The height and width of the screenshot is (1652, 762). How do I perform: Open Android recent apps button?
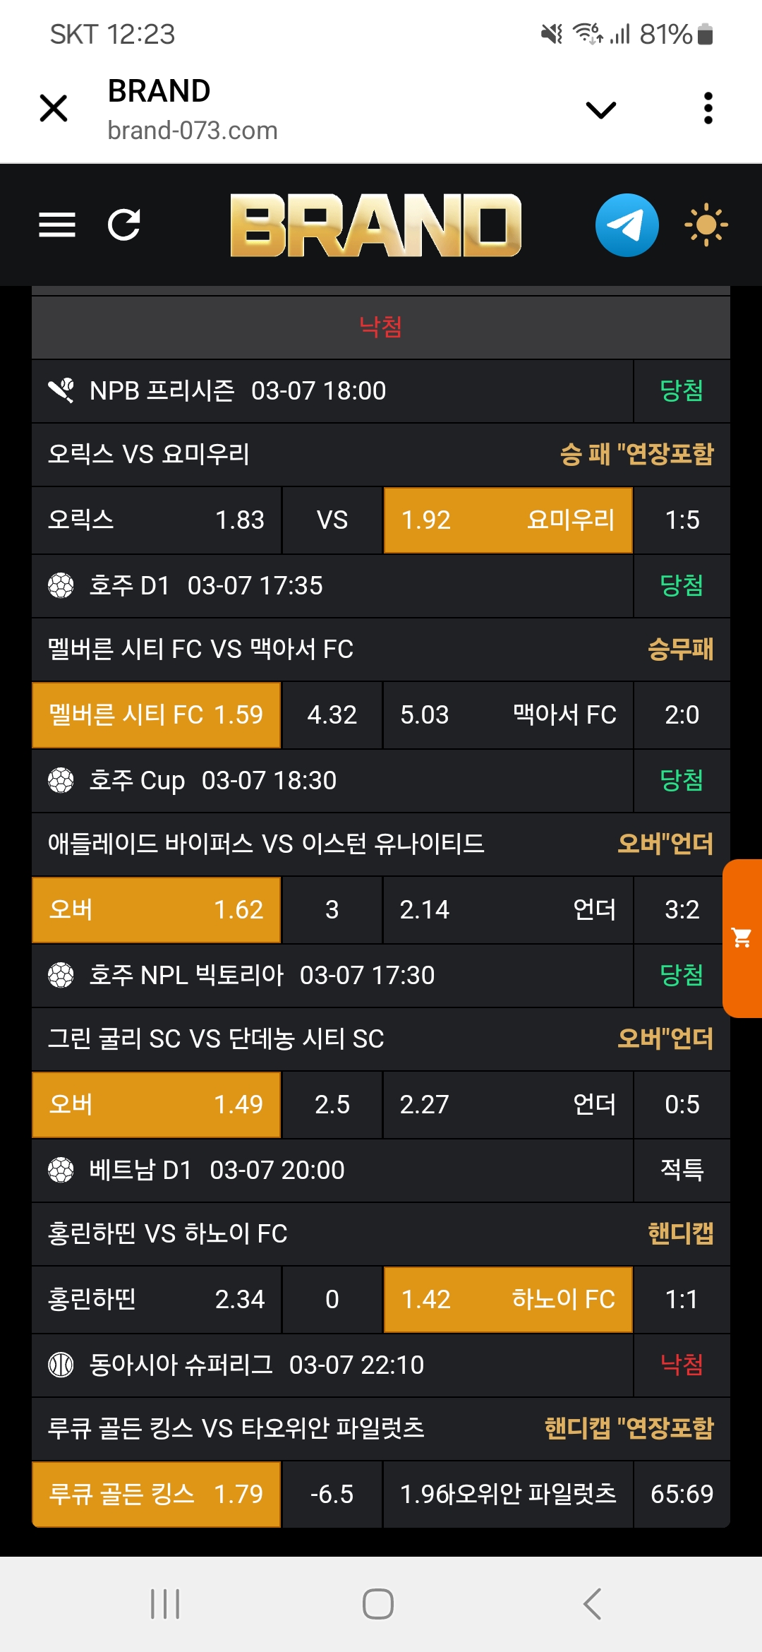pos(165,1604)
